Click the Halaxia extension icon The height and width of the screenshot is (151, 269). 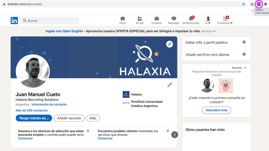259,4
